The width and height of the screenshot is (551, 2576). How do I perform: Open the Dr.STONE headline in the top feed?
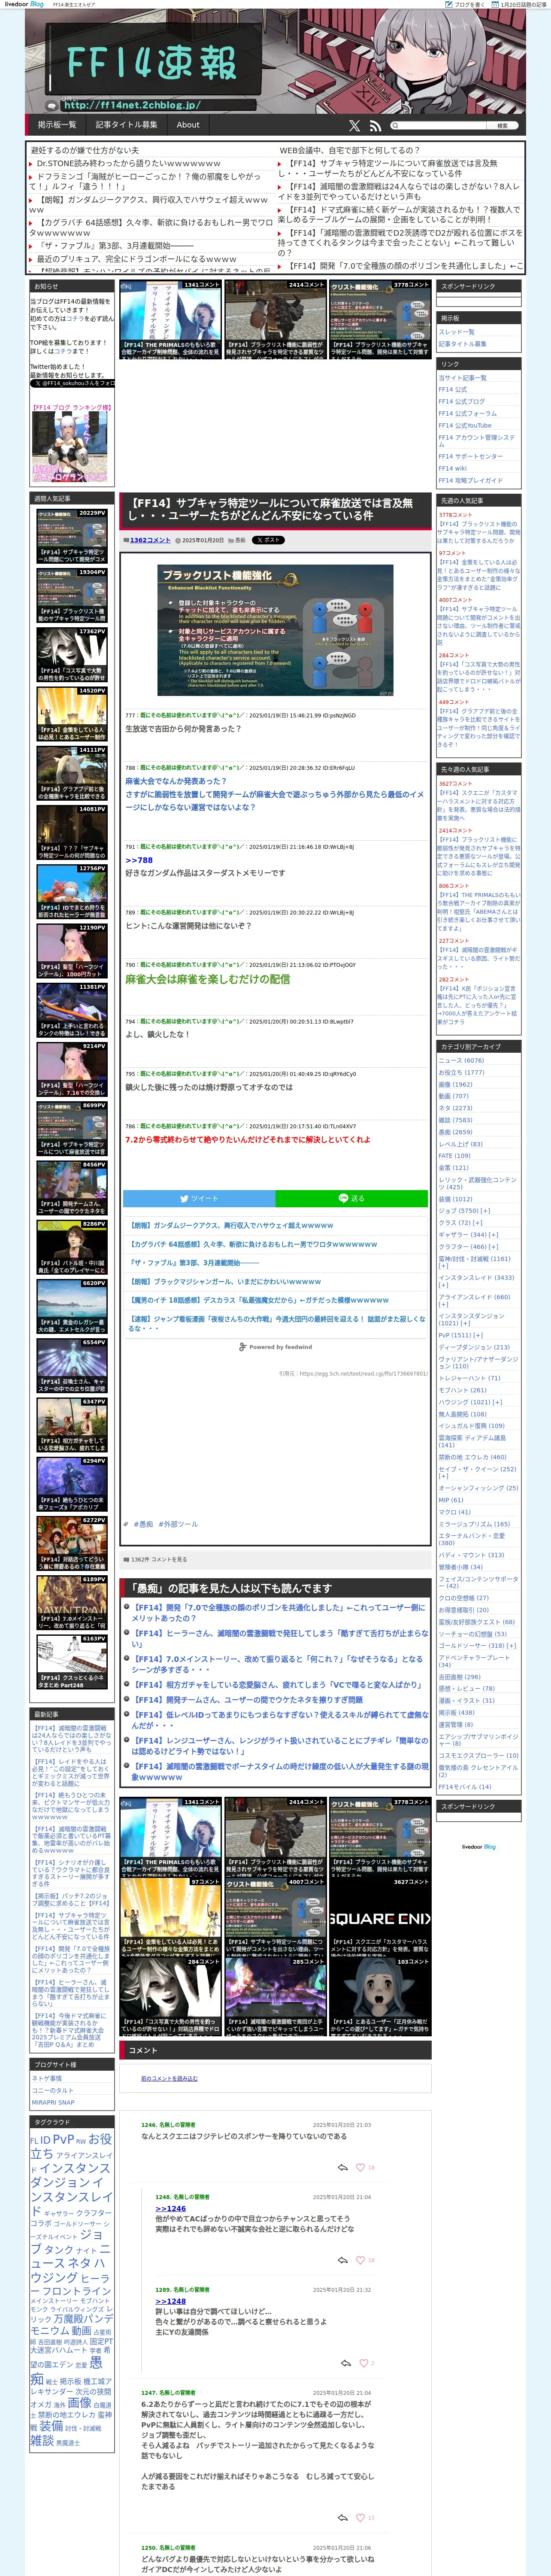pos(129,163)
